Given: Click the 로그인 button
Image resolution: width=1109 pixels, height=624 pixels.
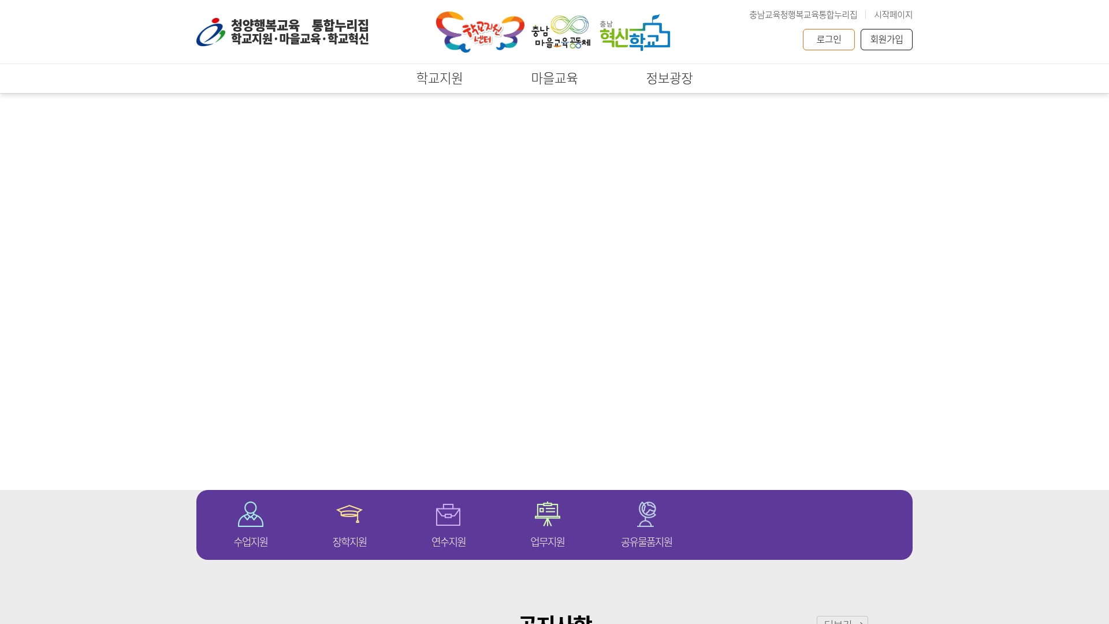Looking at the screenshot, I should [x=829, y=39].
